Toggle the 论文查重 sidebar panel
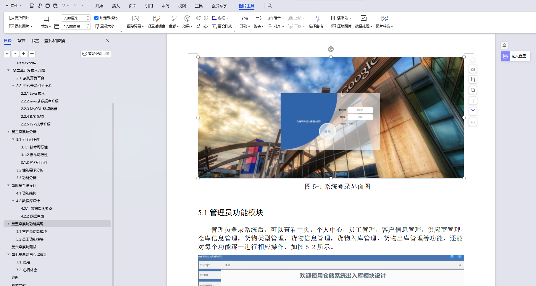The image size is (536, 286). coord(516,56)
